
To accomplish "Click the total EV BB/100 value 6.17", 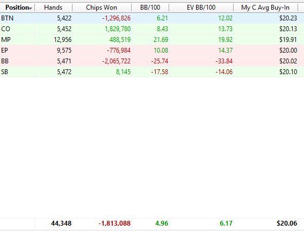I will click(226, 223).
